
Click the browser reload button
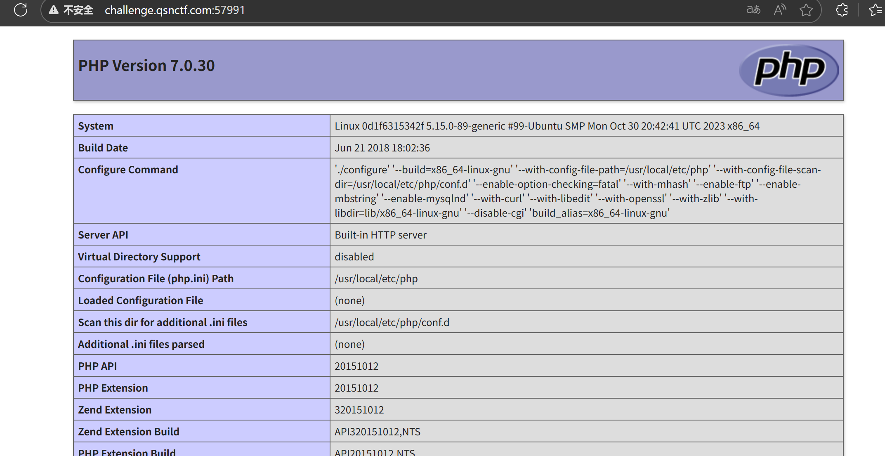pyautogui.click(x=20, y=10)
